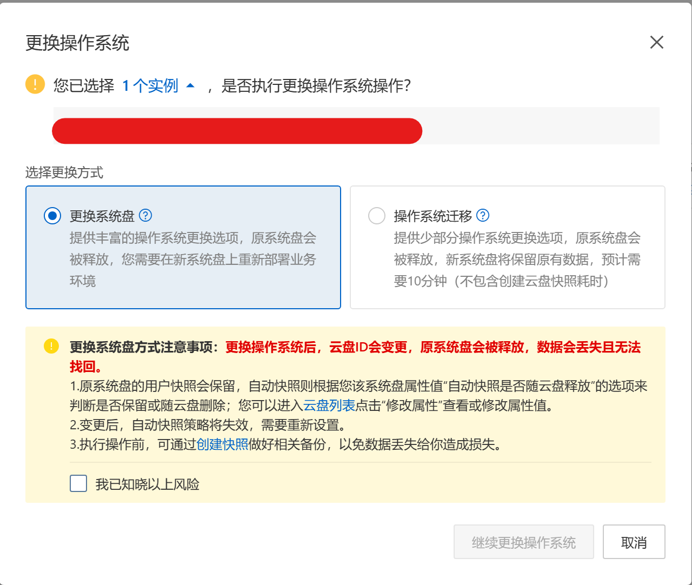692x585 pixels.
Task: Collapse list with the blue caret arrow
Action: [190, 85]
